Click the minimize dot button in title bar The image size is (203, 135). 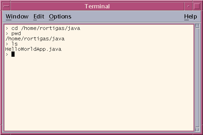point(188,6)
